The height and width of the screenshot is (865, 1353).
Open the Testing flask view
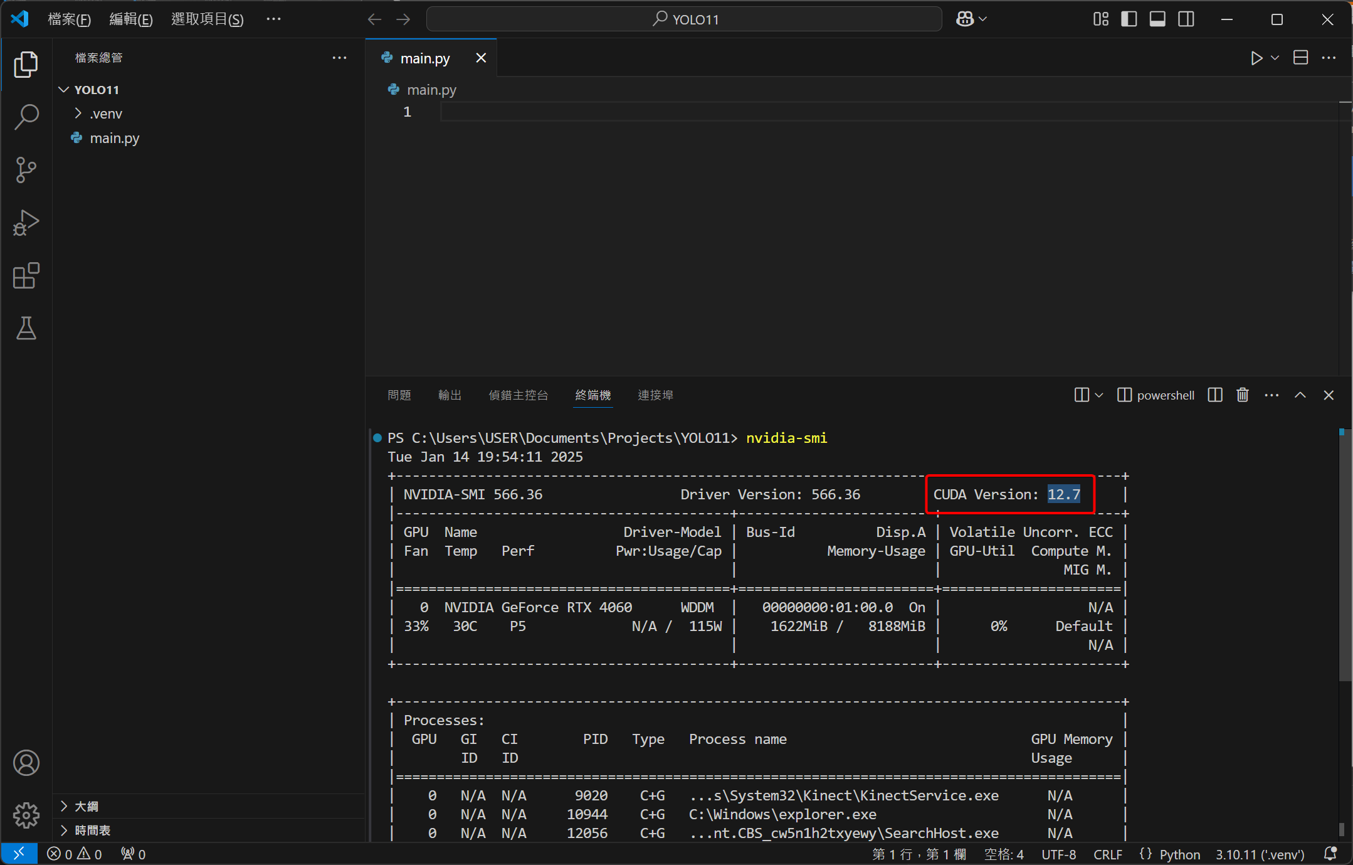tap(26, 328)
